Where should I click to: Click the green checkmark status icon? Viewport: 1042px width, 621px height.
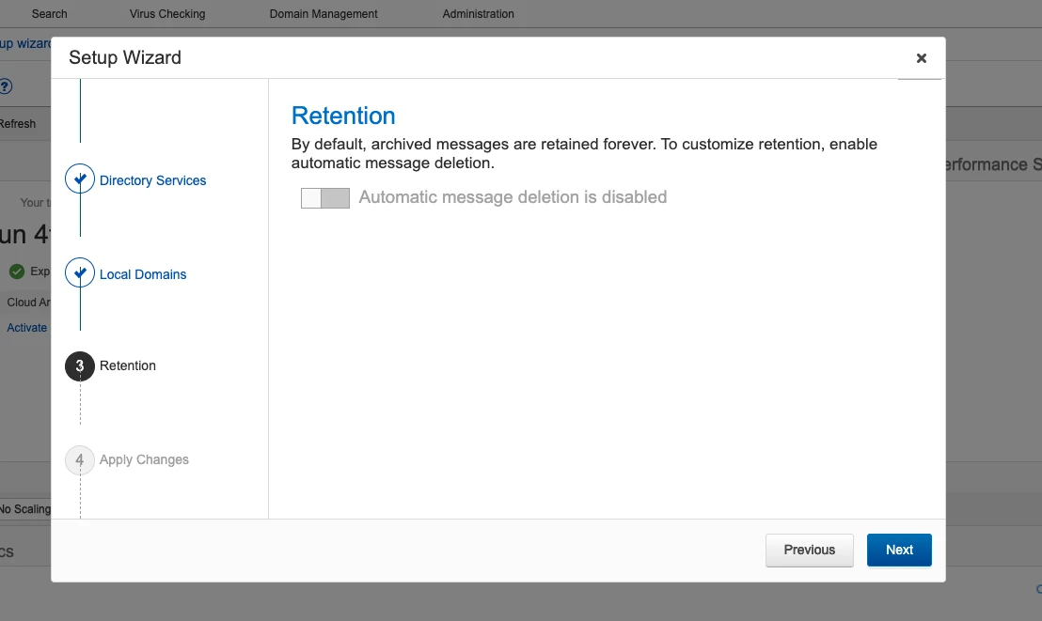tap(17, 272)
